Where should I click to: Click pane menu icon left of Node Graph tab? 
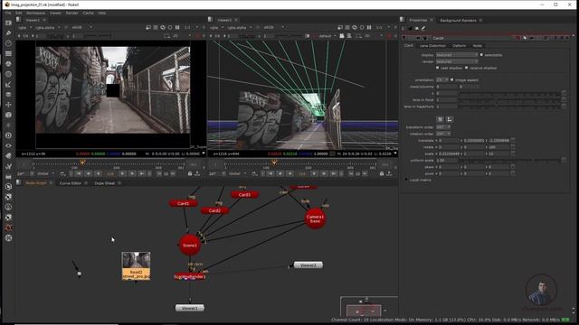point(18,183)
